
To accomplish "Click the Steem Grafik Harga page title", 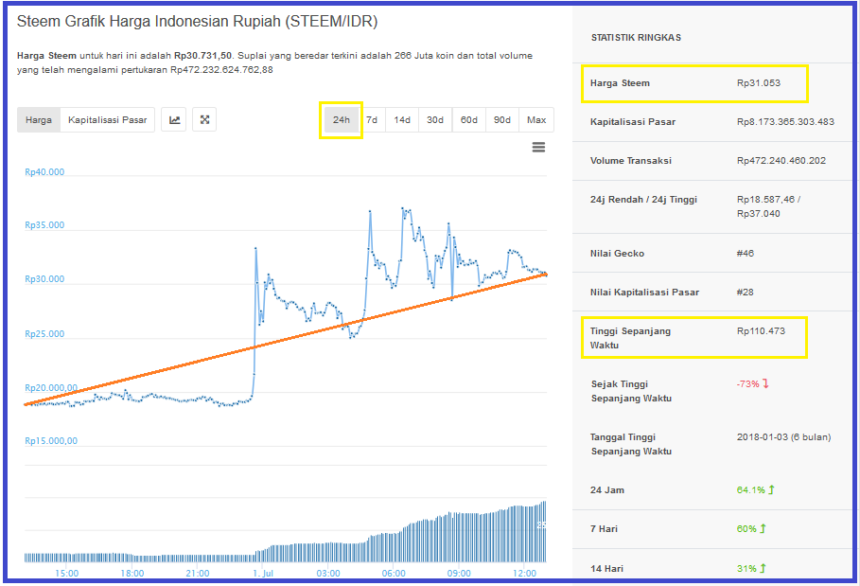I will coord(197,22).
